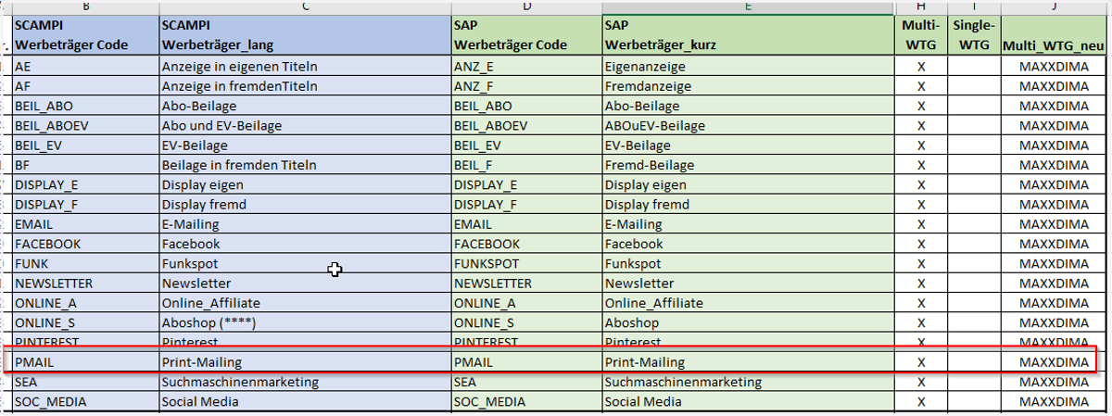Viewport: 1112px width, 416px height.
Task: Click 'Newsletter' in Werbeträger_lang column
Action: pos(305,283)
